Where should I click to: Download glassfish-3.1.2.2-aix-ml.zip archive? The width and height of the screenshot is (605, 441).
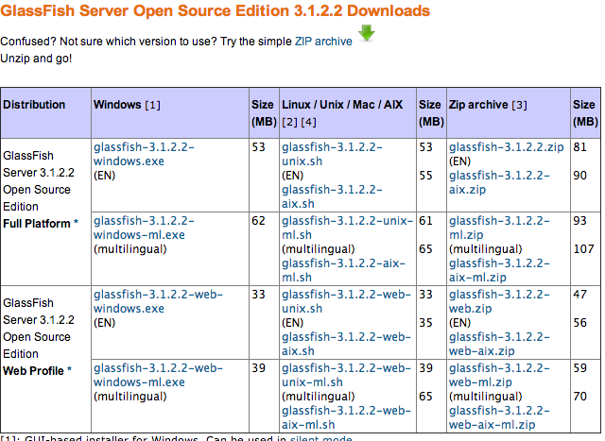499,270
